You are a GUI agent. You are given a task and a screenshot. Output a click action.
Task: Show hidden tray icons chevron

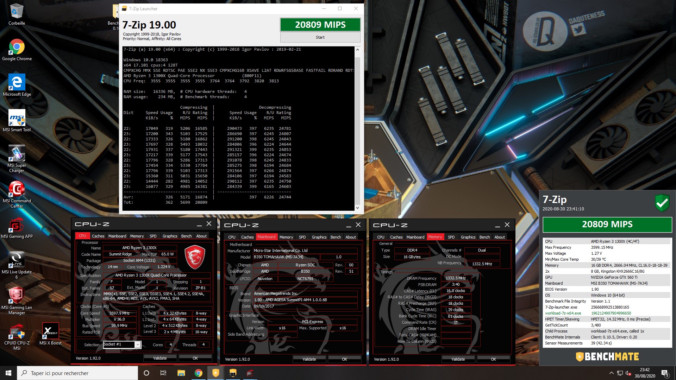point(611,373)
